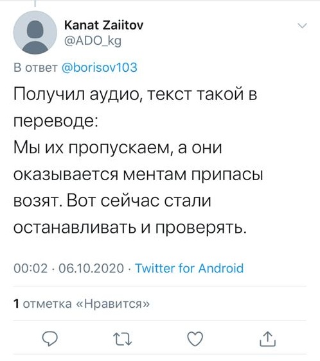320x361 pixels.
Task: Share the tweet using upload arrow icon
Action: click(x=267, y=339)
